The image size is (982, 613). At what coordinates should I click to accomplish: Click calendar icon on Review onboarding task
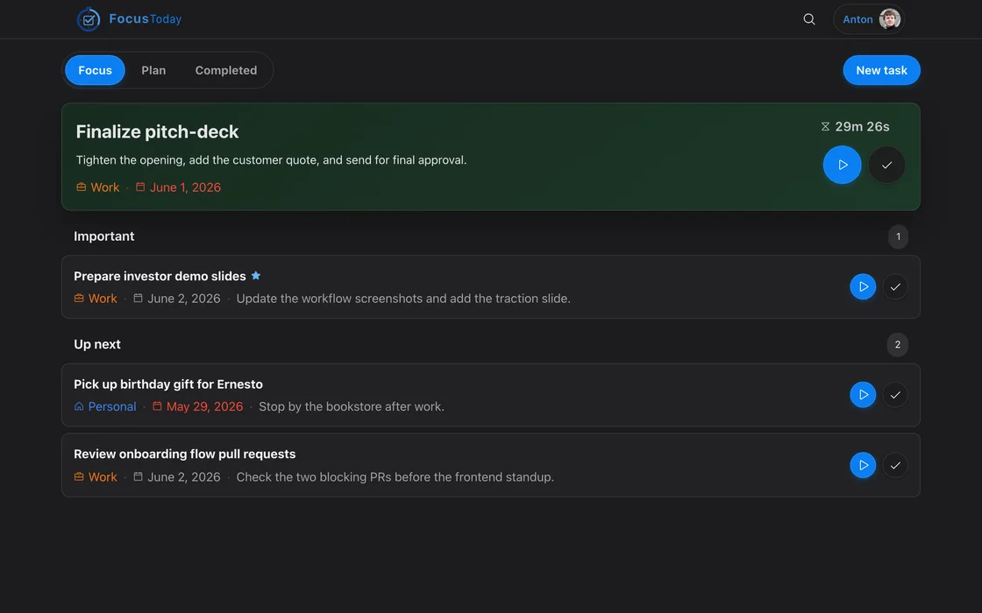(x=138, y=476)
